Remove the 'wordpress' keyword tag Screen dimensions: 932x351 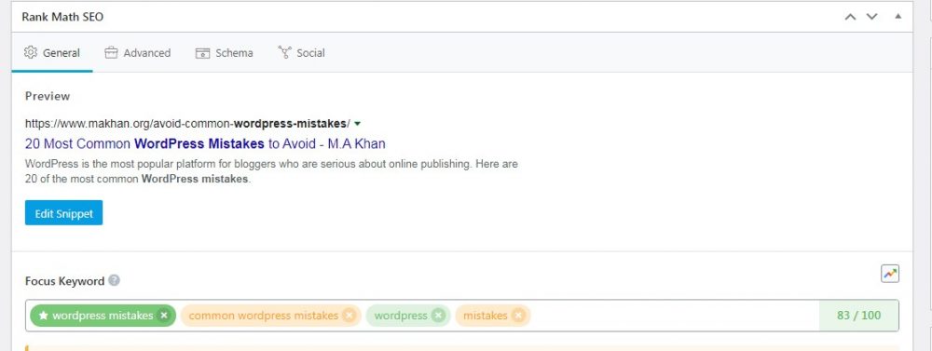(438, 316)
